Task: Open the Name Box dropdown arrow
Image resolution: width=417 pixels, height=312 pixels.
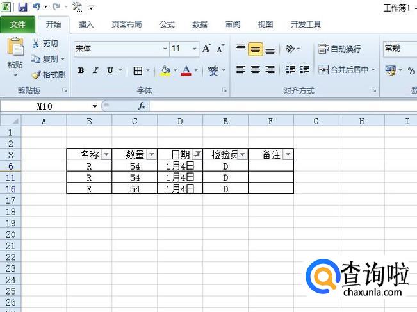Action: click(95, 106)
